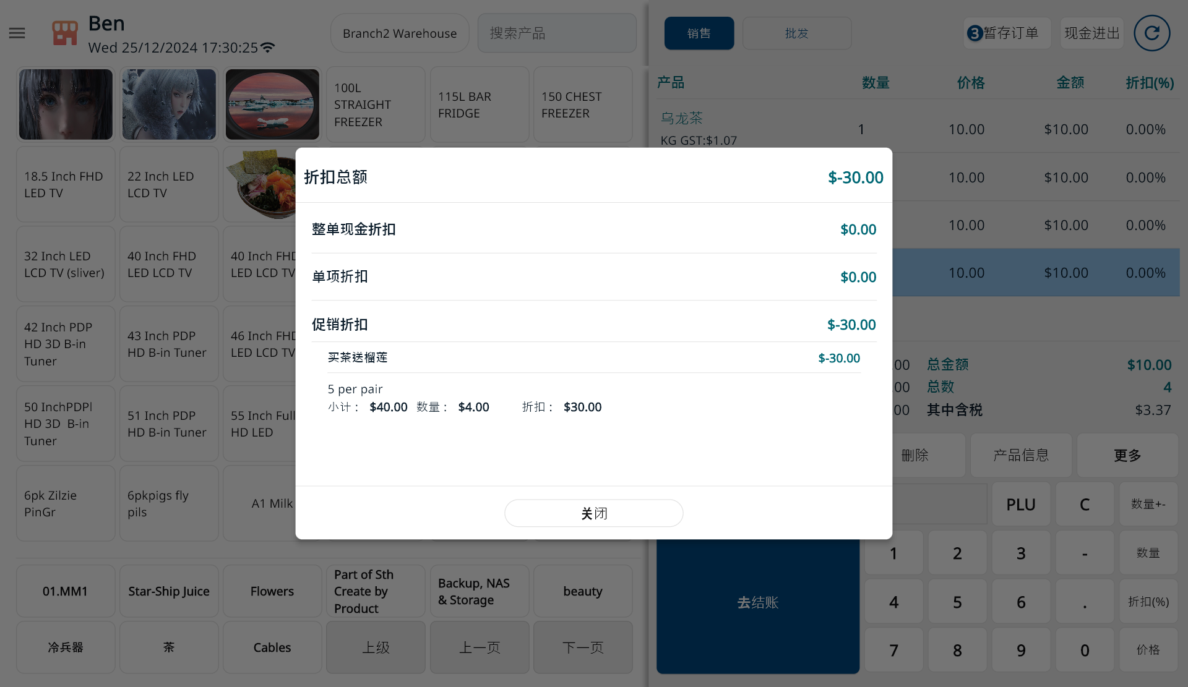Screen dimensions: 1188x687
Task: Add 150 CHEST FREEZER product
Action: 583,105
